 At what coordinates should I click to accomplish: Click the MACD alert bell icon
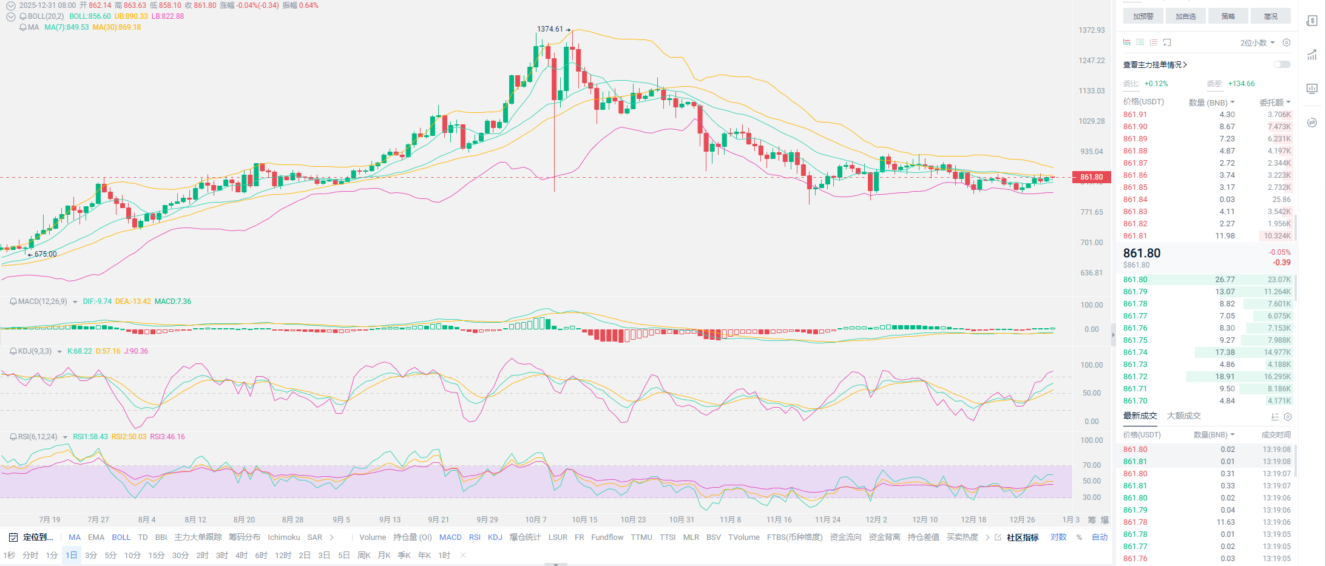(x=13, y=302)
